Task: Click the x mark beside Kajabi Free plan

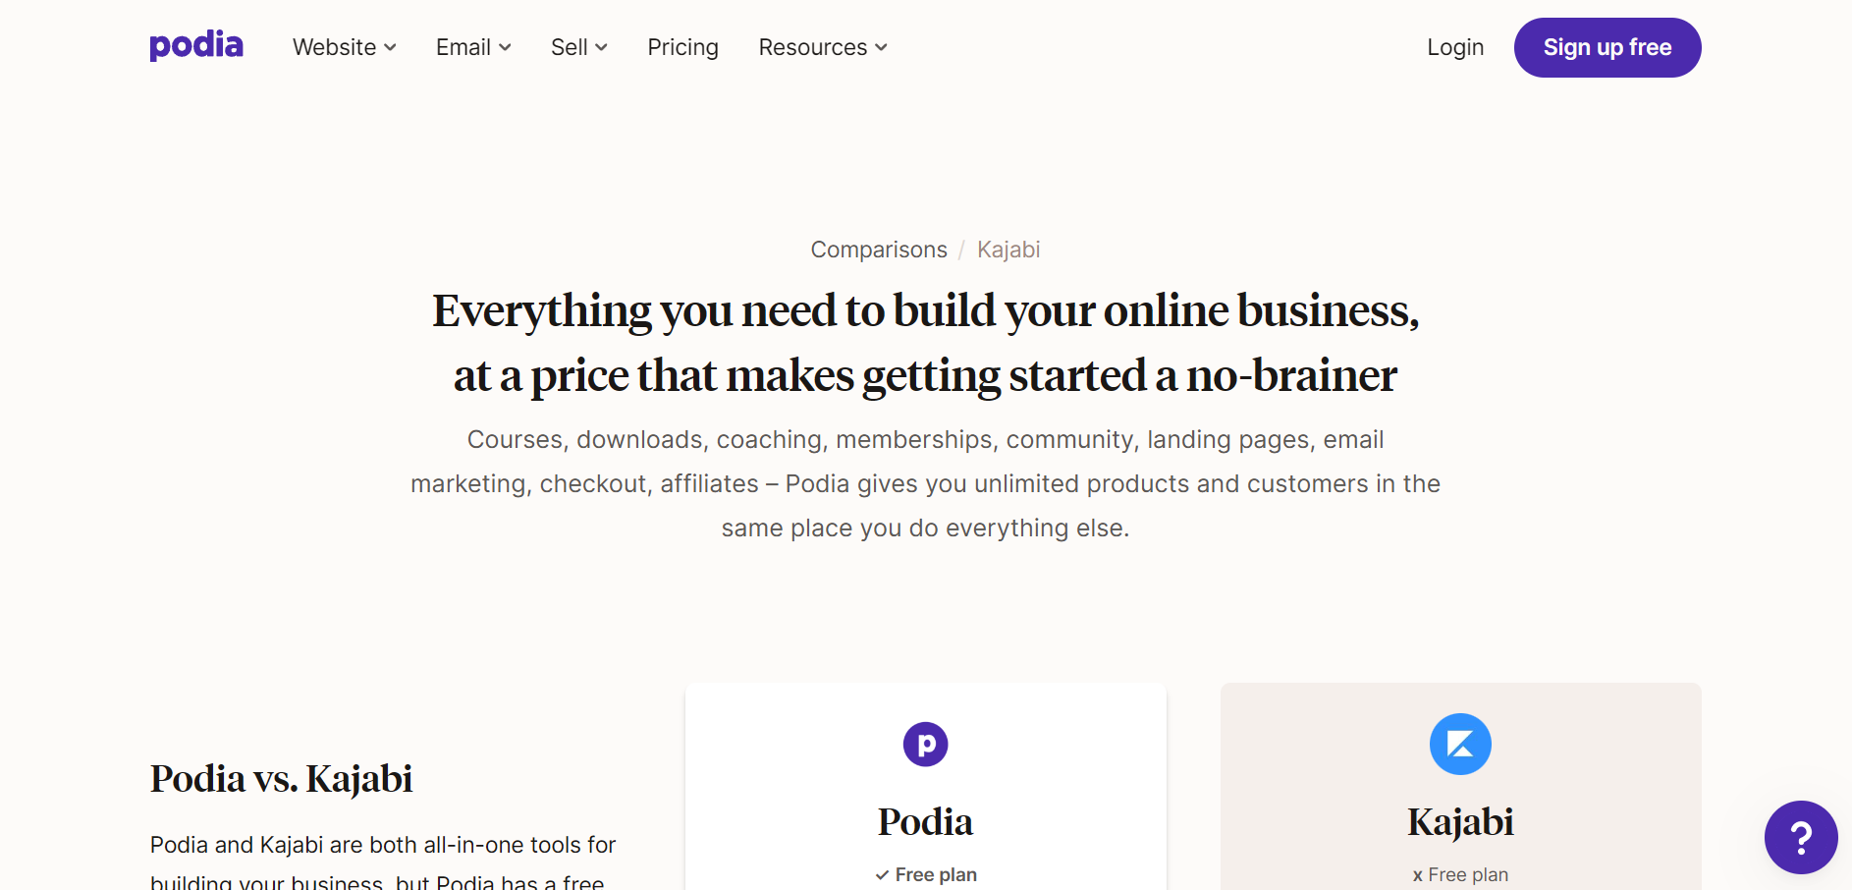Action: (1417, 875)
